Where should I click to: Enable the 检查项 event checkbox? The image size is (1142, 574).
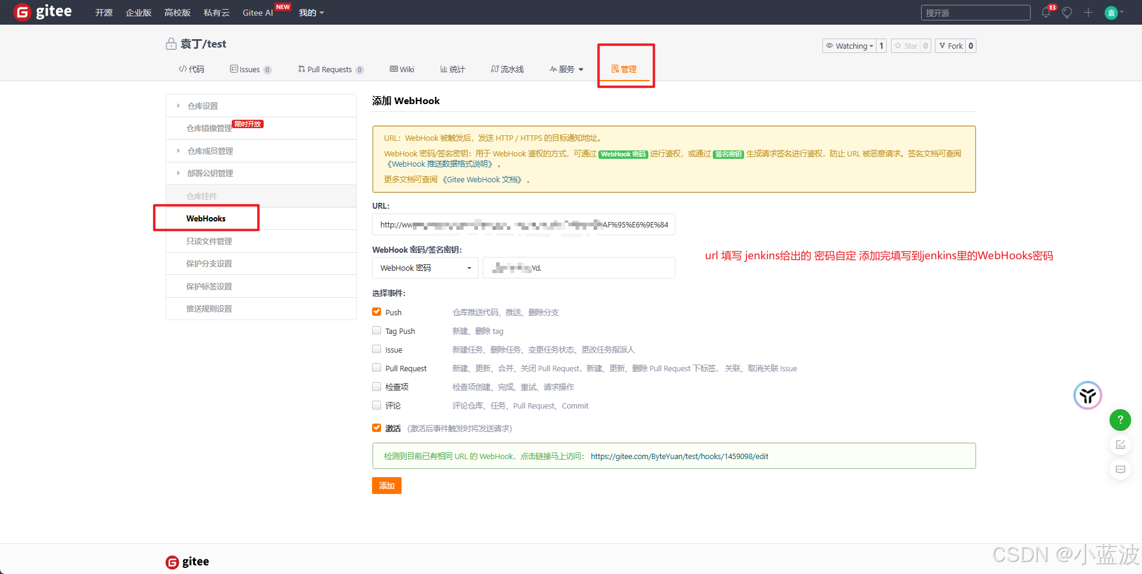(377, 386)
